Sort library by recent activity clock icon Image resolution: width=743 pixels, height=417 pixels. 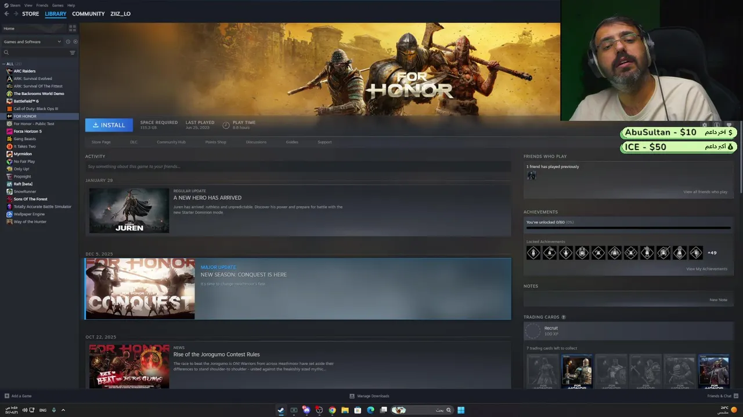(x=68, y=42)
